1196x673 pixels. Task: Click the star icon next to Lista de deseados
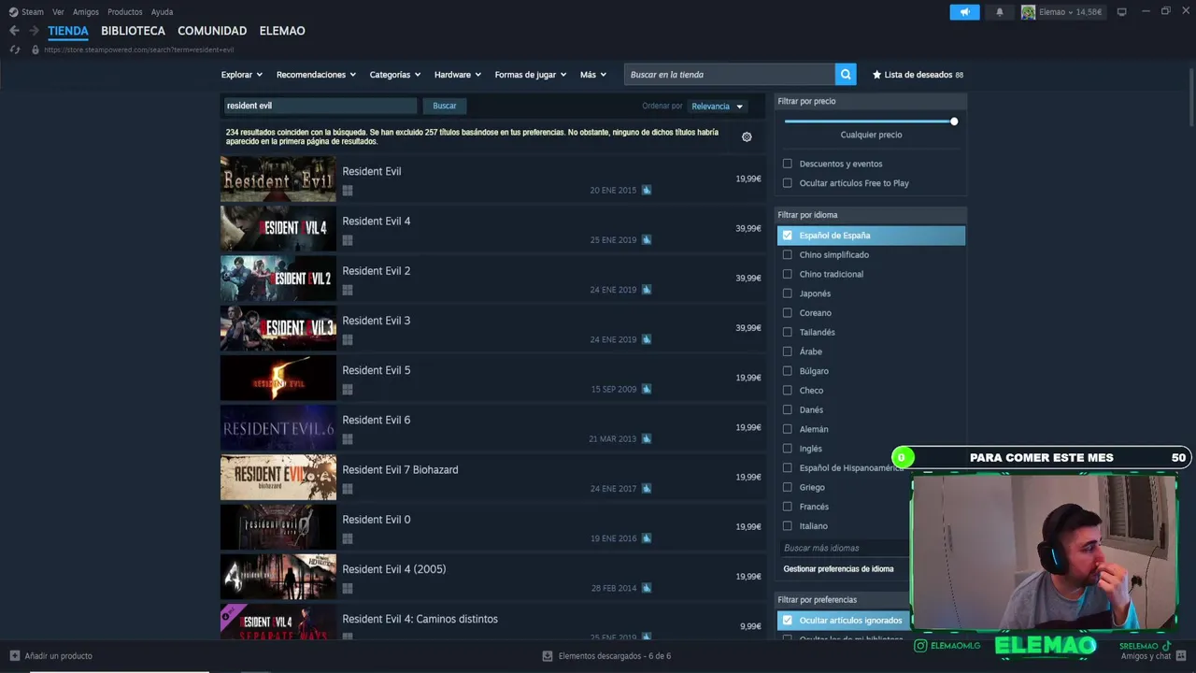[876, 75]
